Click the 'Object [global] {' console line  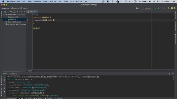click(24, 79)
